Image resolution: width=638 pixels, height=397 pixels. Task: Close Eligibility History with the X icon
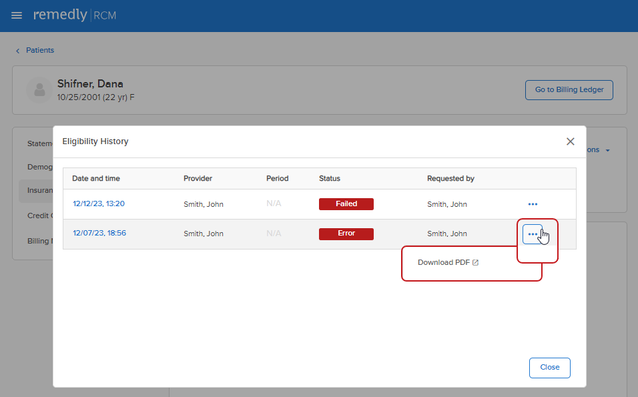(570, 141)
